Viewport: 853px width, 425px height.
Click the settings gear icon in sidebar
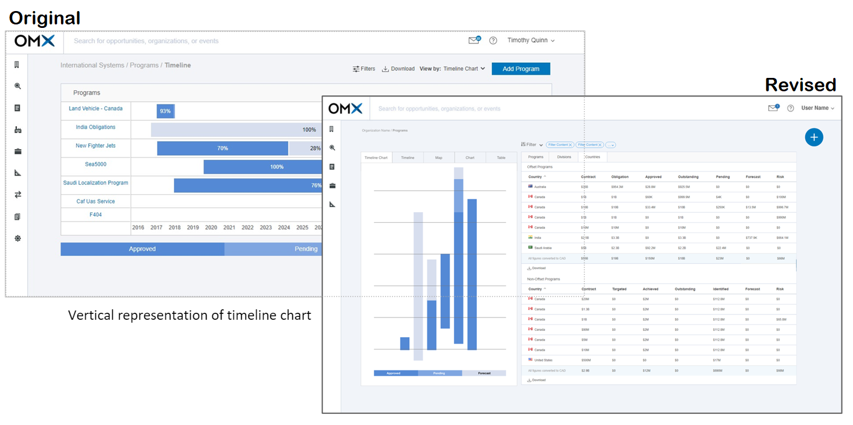tap(17, 238)
